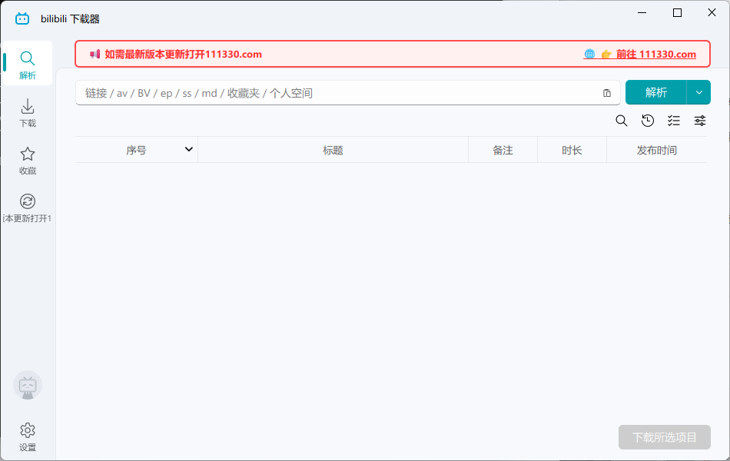Click the 备注 column header
This screenshot has width=730, height=461.
point(503,151)
